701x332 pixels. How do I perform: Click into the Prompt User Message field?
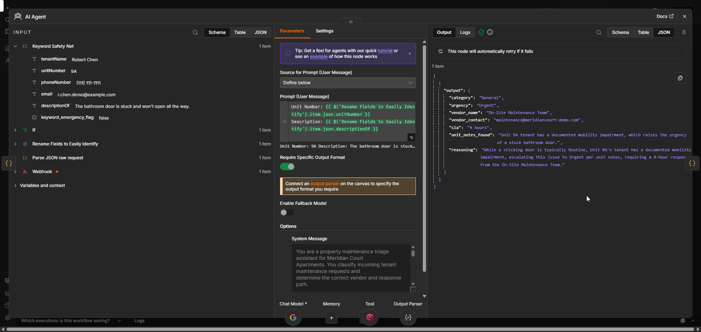click(352, 121)
